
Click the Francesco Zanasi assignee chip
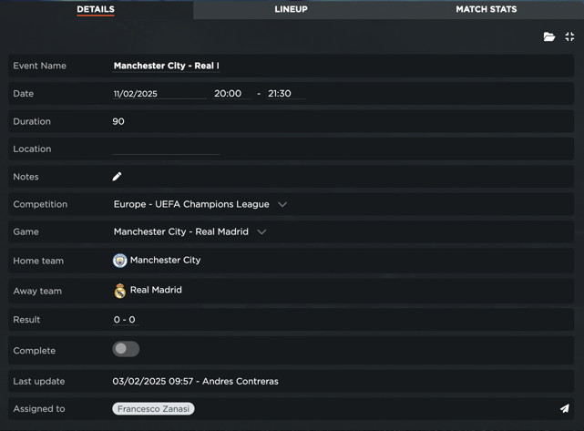(153, 408)
